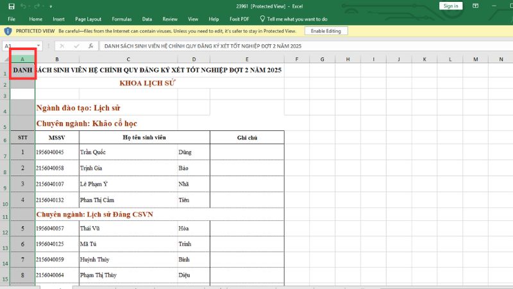513x289 pixels.
Task: Click the Save icon in the title bar
Action: 12,6
